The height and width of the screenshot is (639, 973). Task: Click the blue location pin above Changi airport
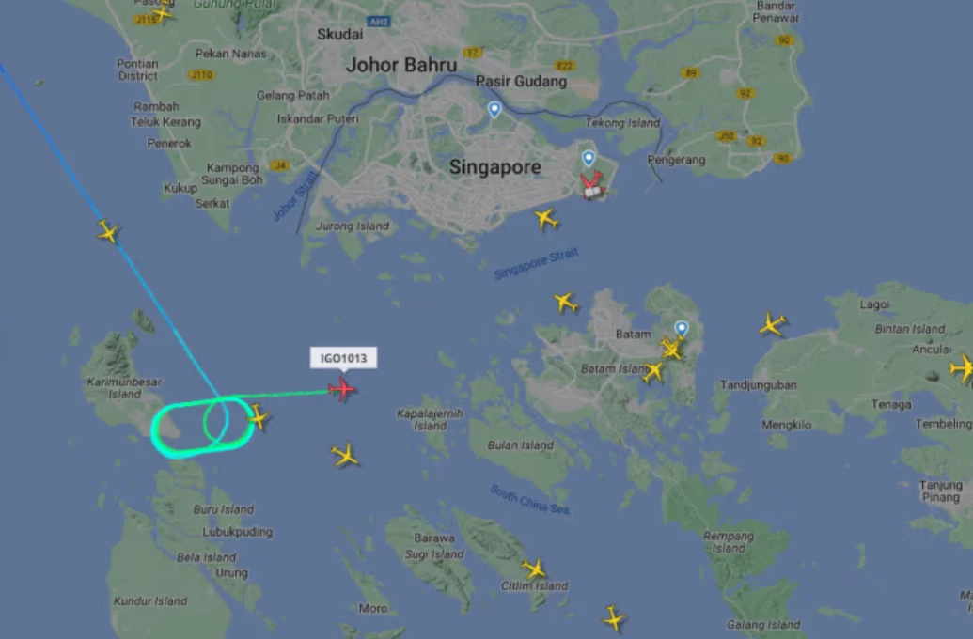[x=589, y=159]
